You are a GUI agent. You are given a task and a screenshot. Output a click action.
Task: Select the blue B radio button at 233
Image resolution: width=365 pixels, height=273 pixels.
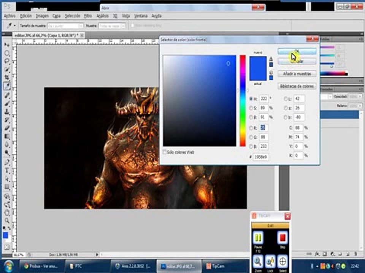(x=251, y=146)
